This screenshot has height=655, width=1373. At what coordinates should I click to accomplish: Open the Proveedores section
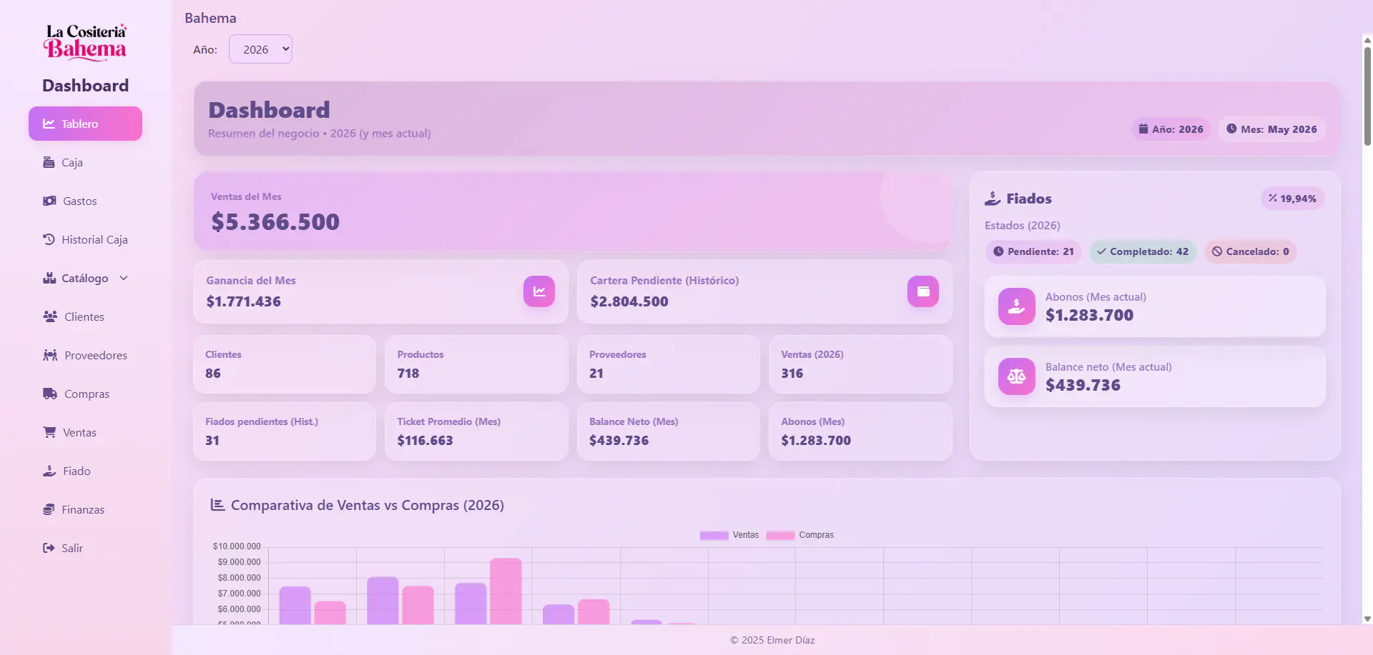pos(85,355)
